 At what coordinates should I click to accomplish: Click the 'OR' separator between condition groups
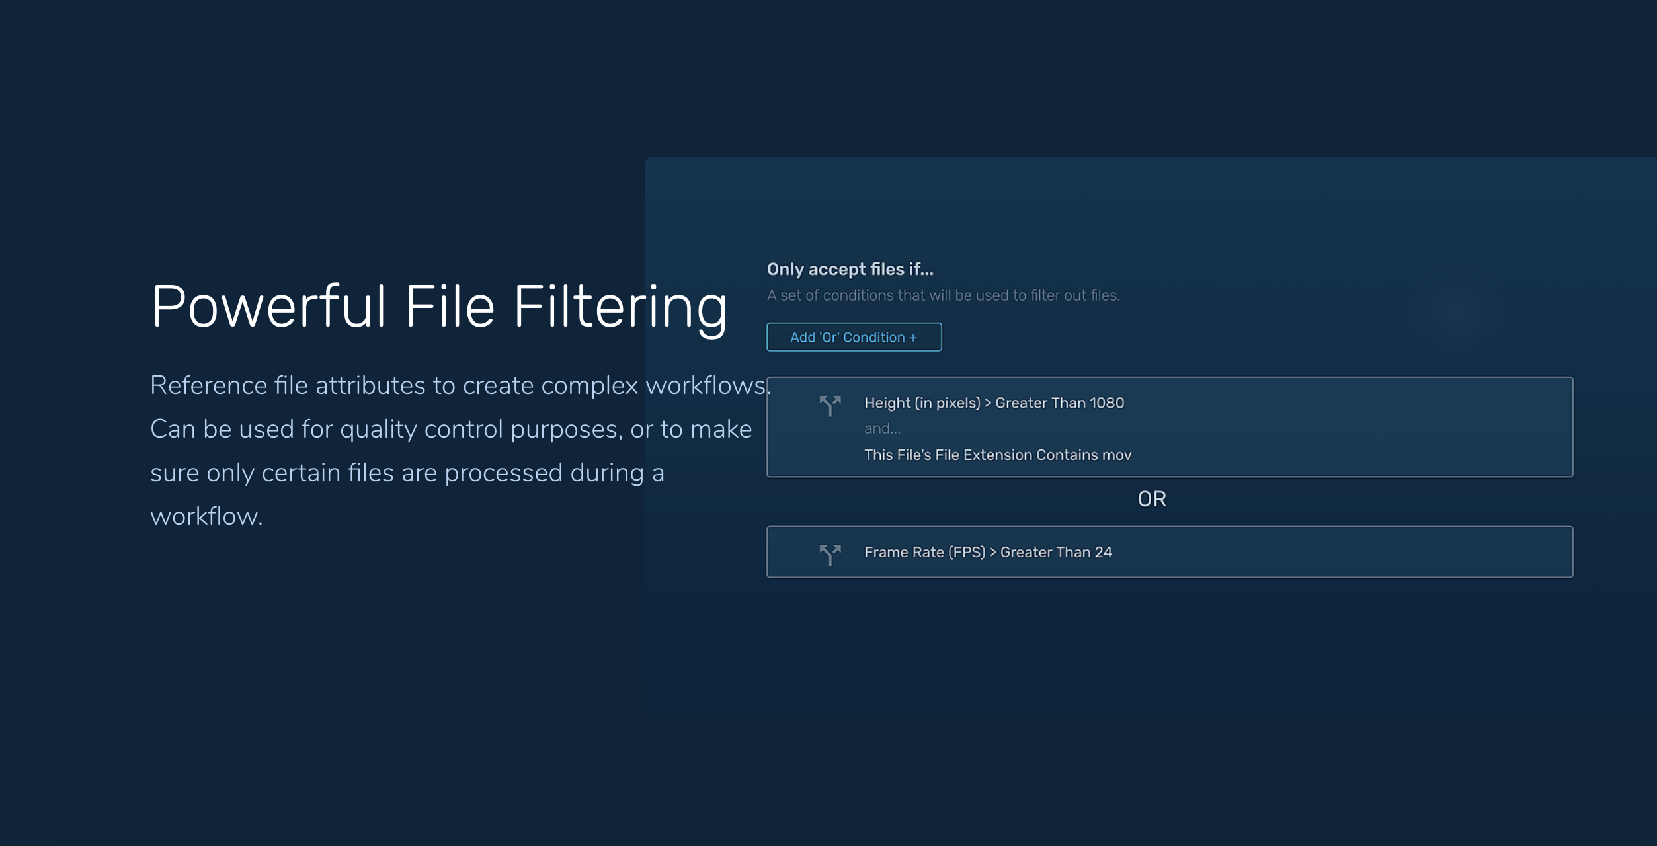click(x=1151, y=499)
